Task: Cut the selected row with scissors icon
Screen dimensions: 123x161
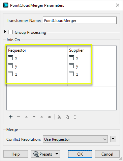Action: pos(59,117)
